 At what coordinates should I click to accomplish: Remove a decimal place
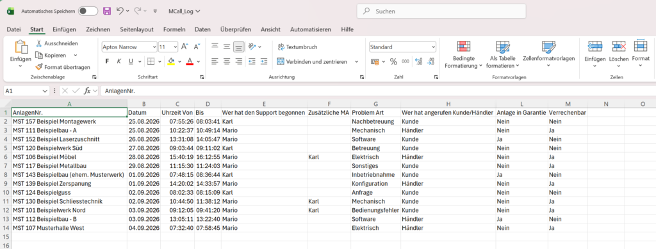pyautogui.click(x=431, y=61)
